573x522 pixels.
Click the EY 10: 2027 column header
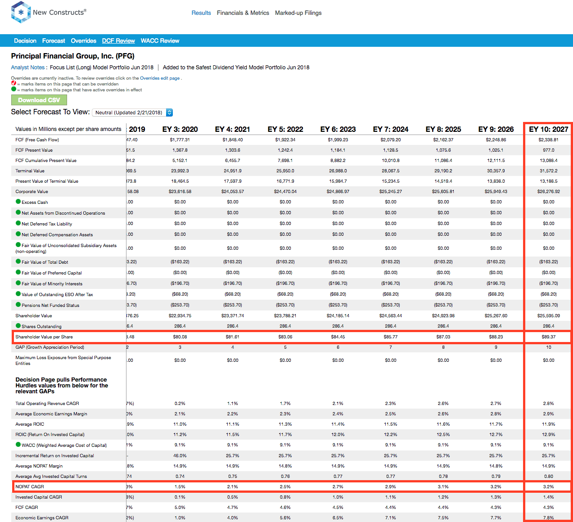click(x=548, y=129)
